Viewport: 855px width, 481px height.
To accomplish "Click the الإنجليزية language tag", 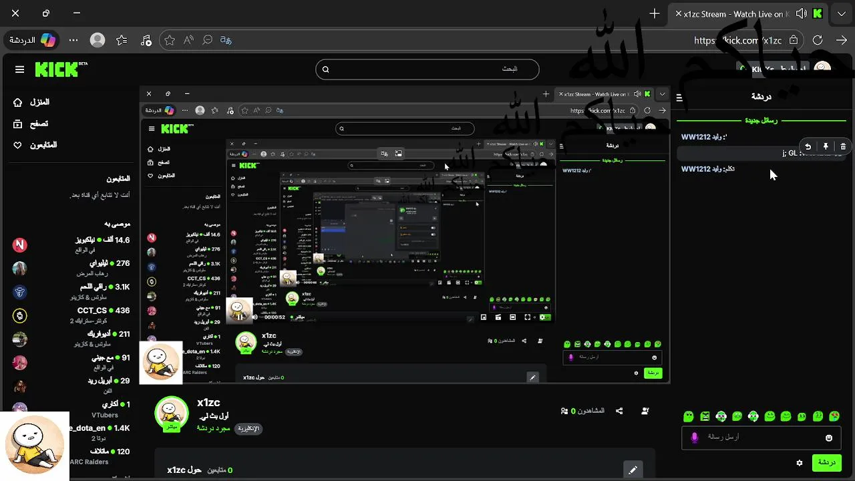I will 248,428.
